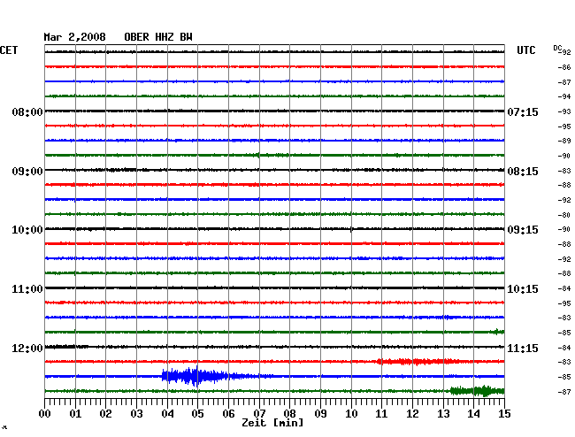Click the DC offset value -86
Image resolution: width=575 pixels, height=437 pixels.
click(x=564, y=67)
